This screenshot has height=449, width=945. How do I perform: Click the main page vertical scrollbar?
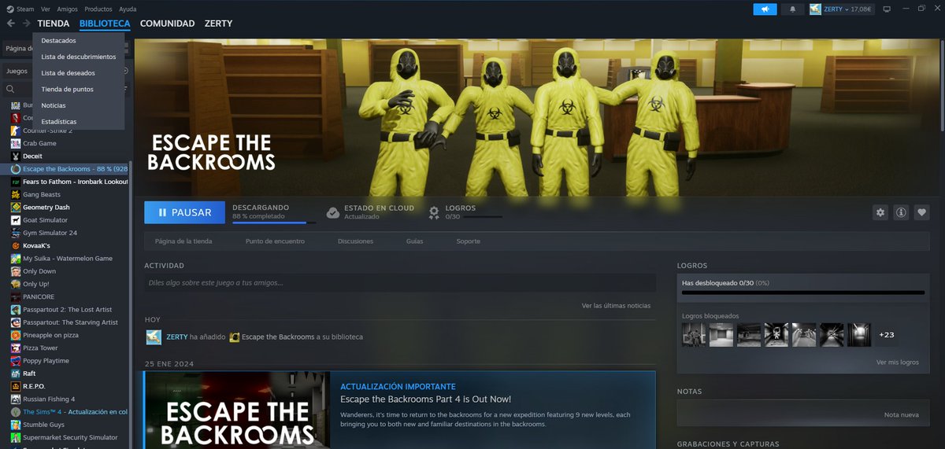click(941, 86)
